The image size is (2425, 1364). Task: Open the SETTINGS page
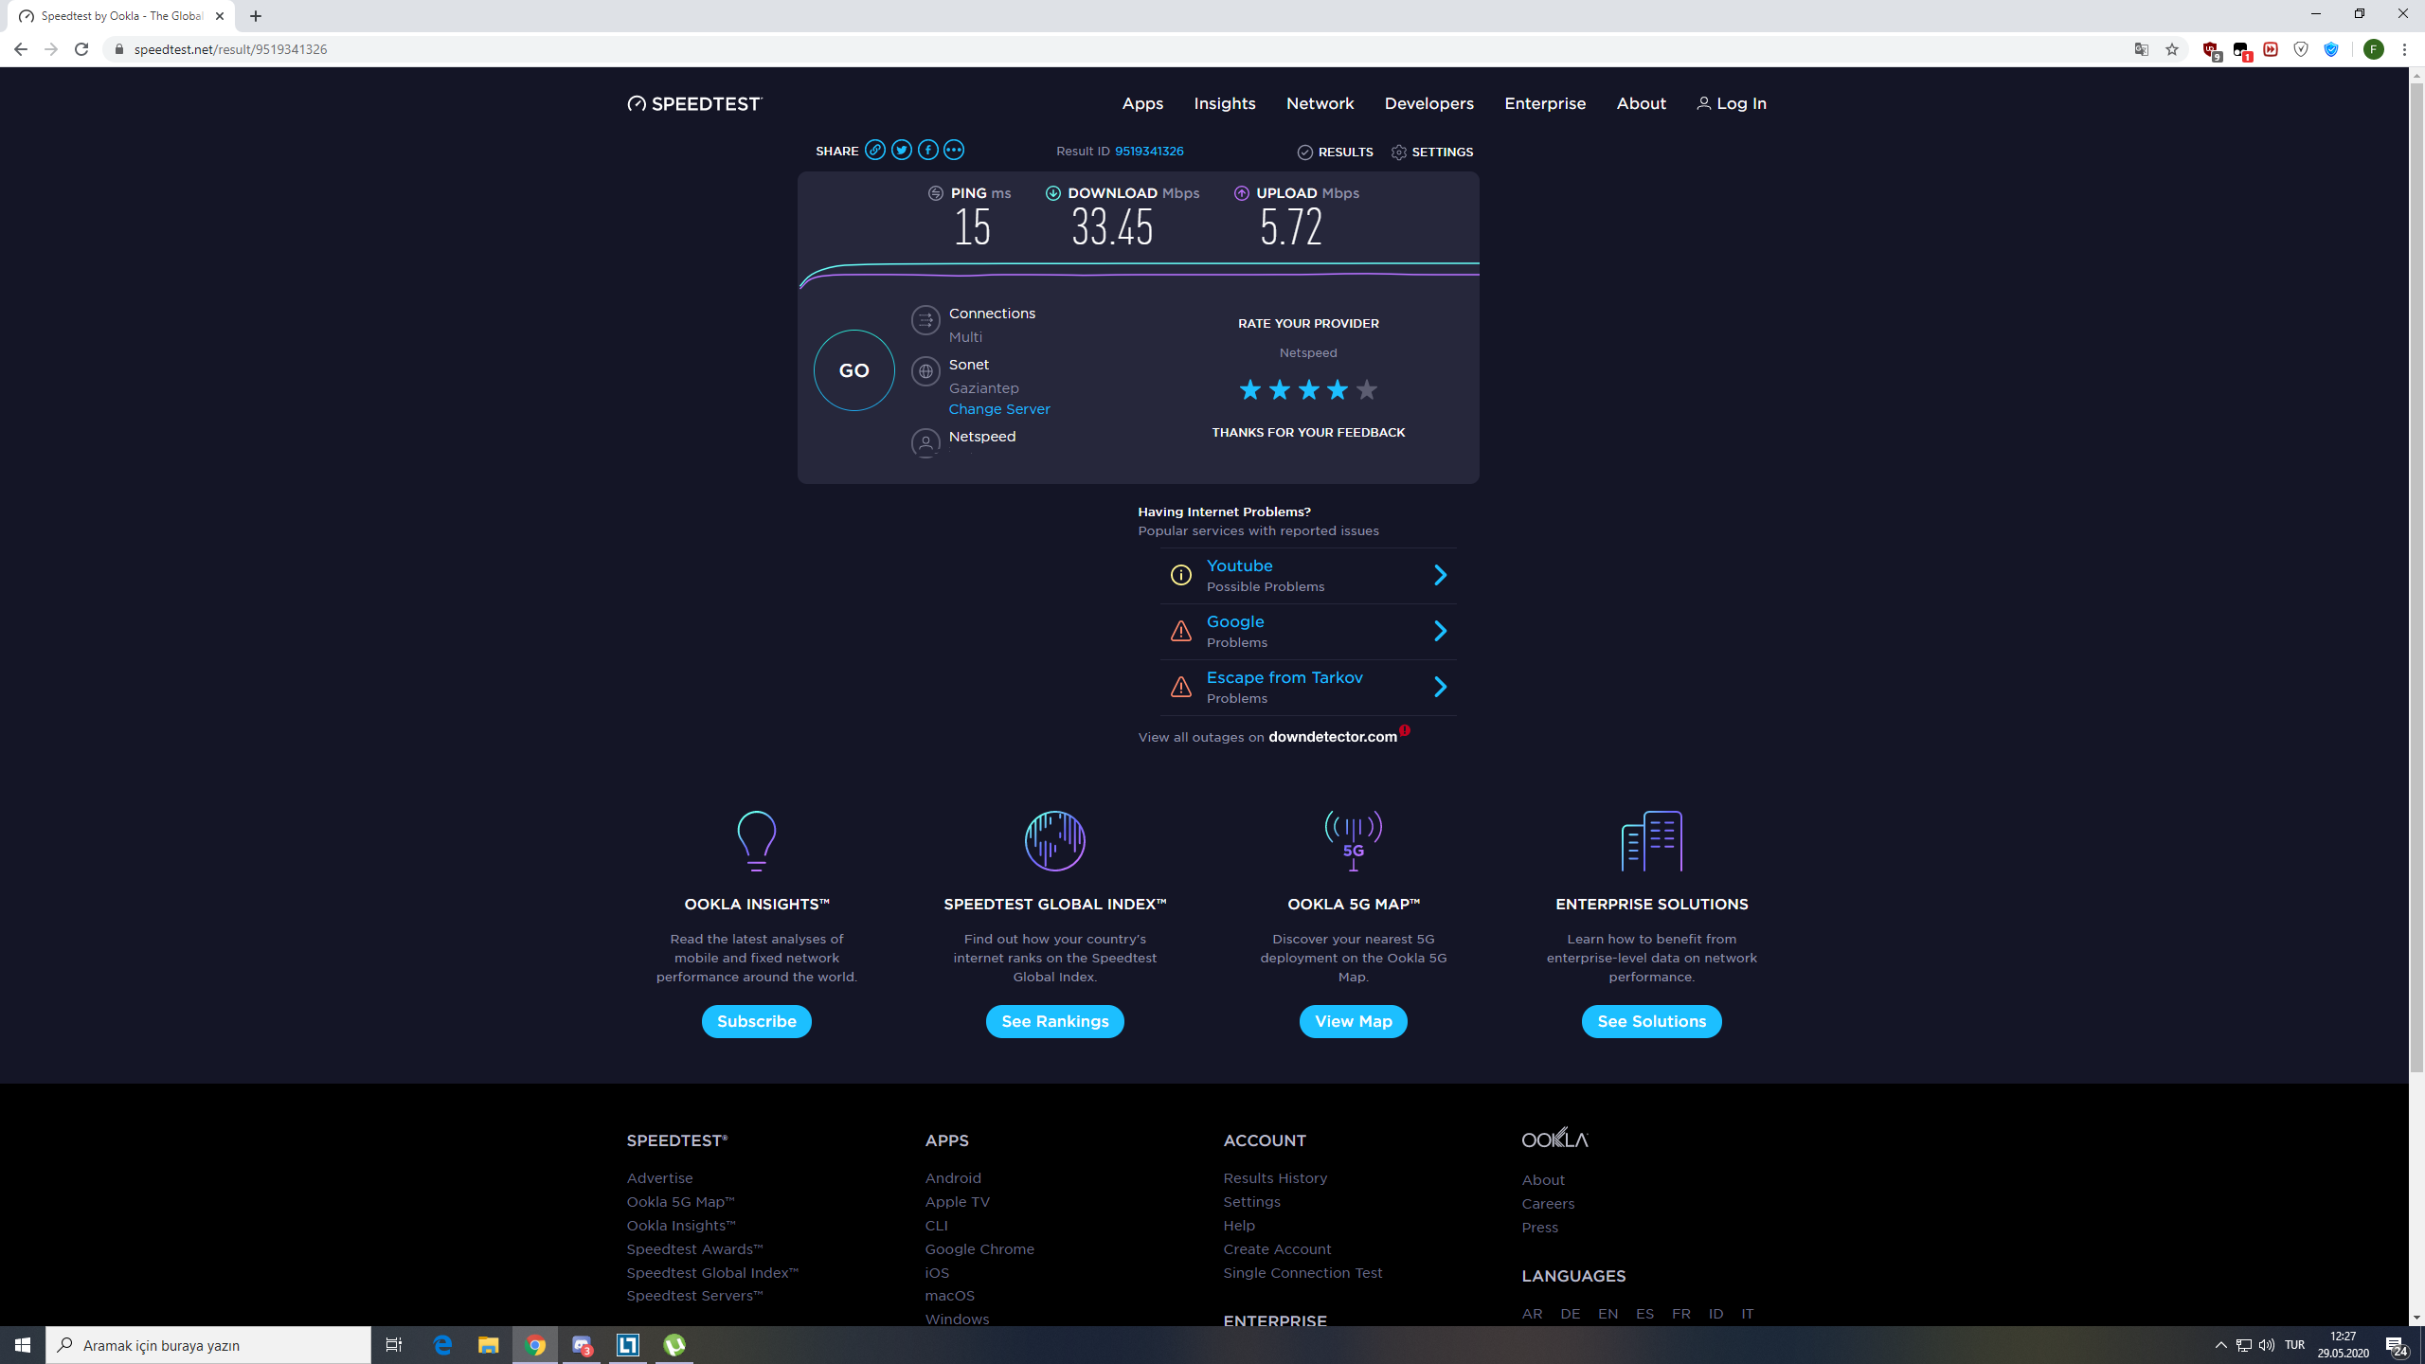click(x=1431, y=152)
